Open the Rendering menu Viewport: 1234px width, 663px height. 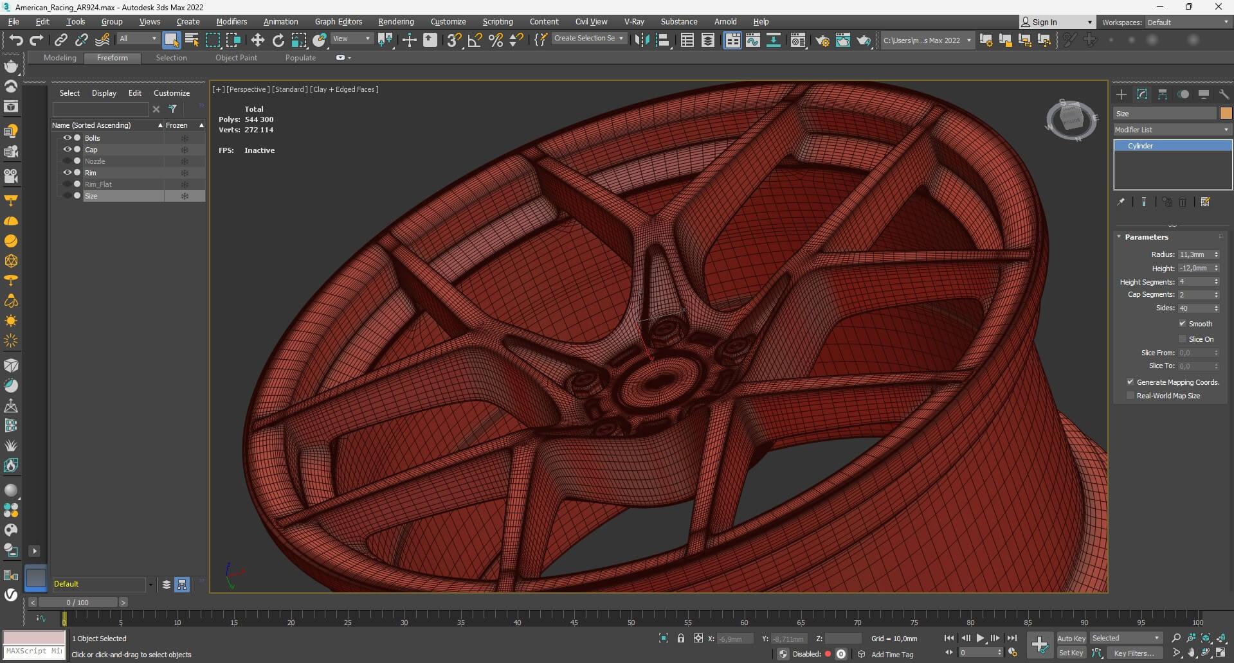point(395,22)
